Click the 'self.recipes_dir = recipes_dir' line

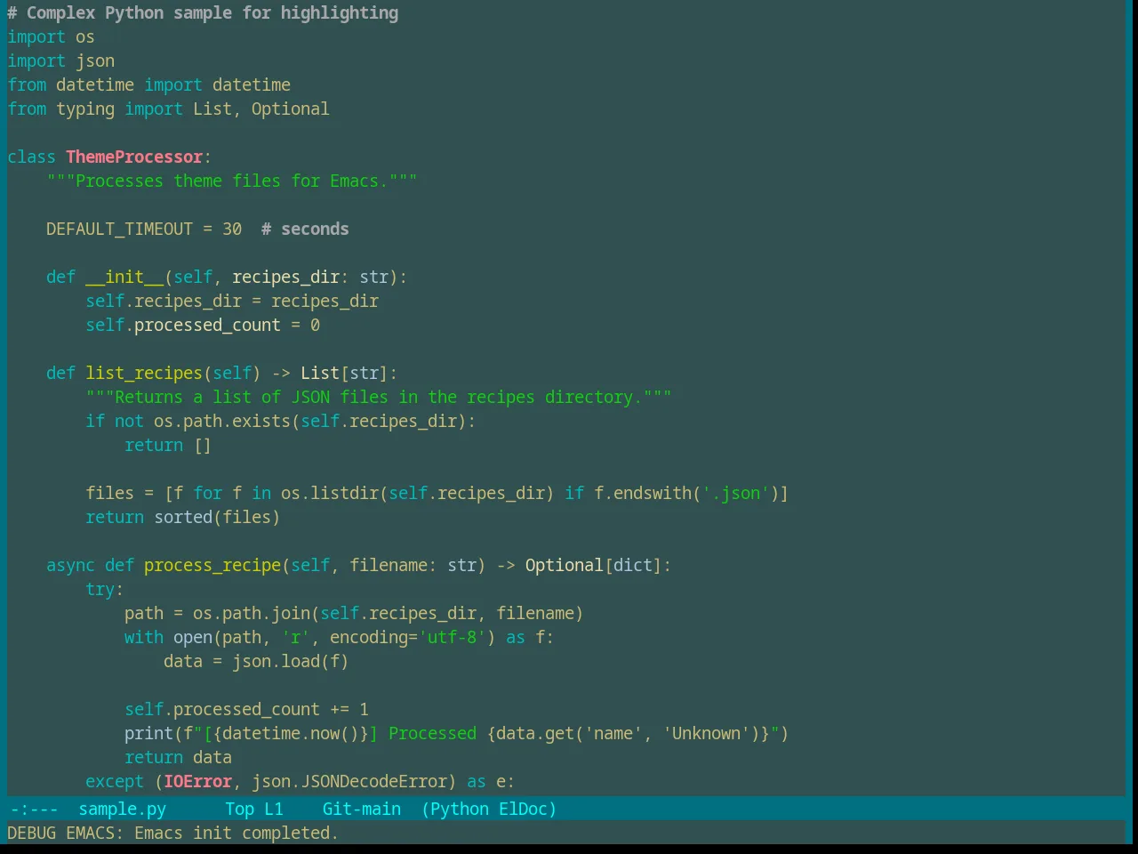(x=232, y=301)
